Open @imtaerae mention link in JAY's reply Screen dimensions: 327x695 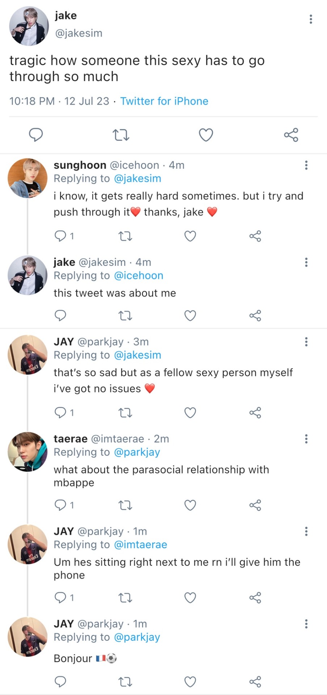click(x=140, y=544)
